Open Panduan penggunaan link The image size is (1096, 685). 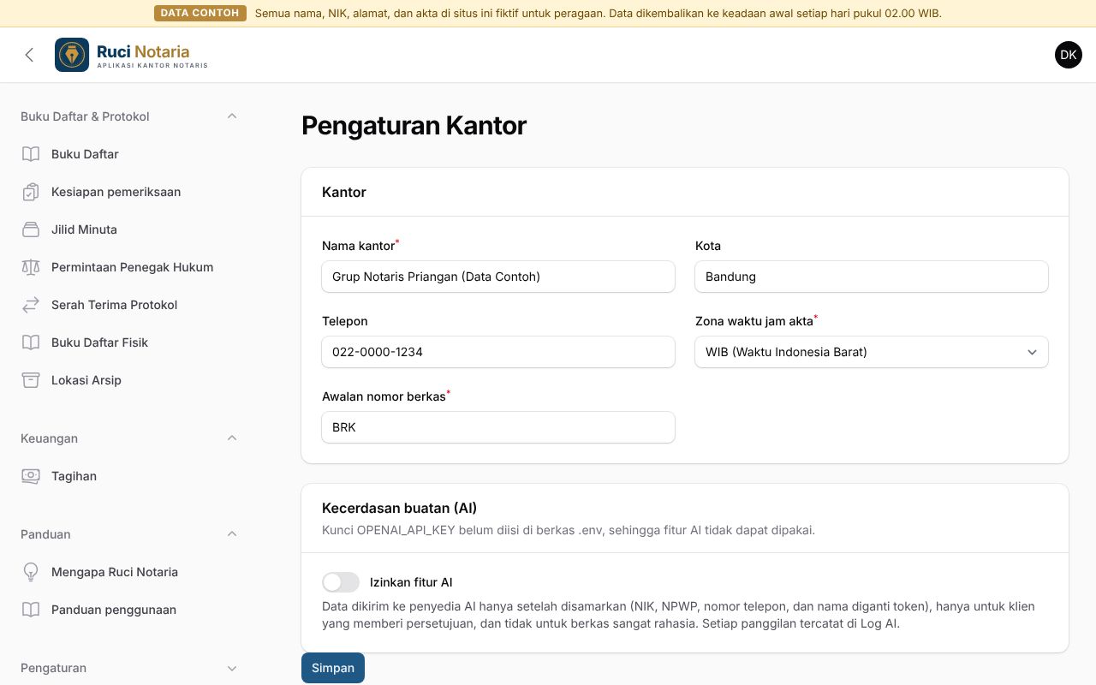[130, 610]
